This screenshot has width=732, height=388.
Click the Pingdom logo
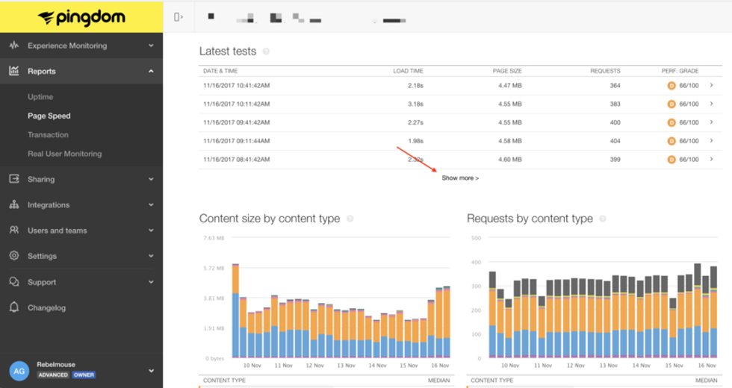pos(81,17)
